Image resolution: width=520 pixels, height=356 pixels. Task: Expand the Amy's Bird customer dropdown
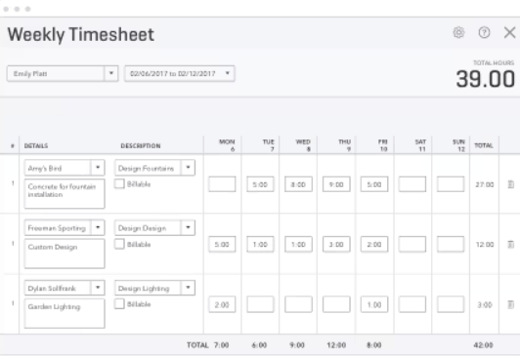(98, 168)
